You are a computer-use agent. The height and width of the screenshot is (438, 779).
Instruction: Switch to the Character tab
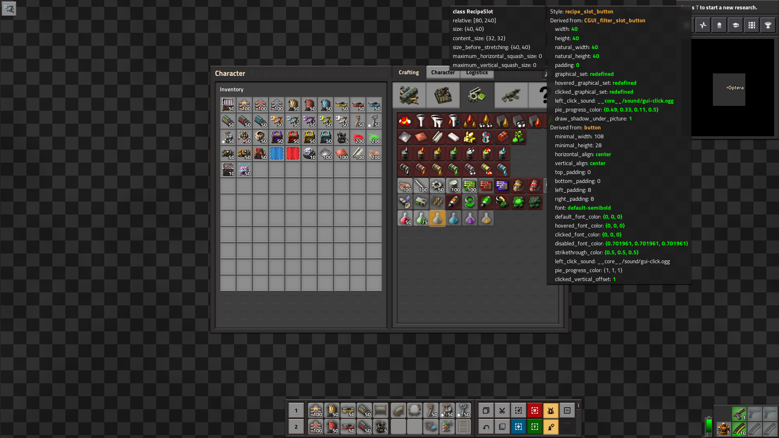coord(443,73)
